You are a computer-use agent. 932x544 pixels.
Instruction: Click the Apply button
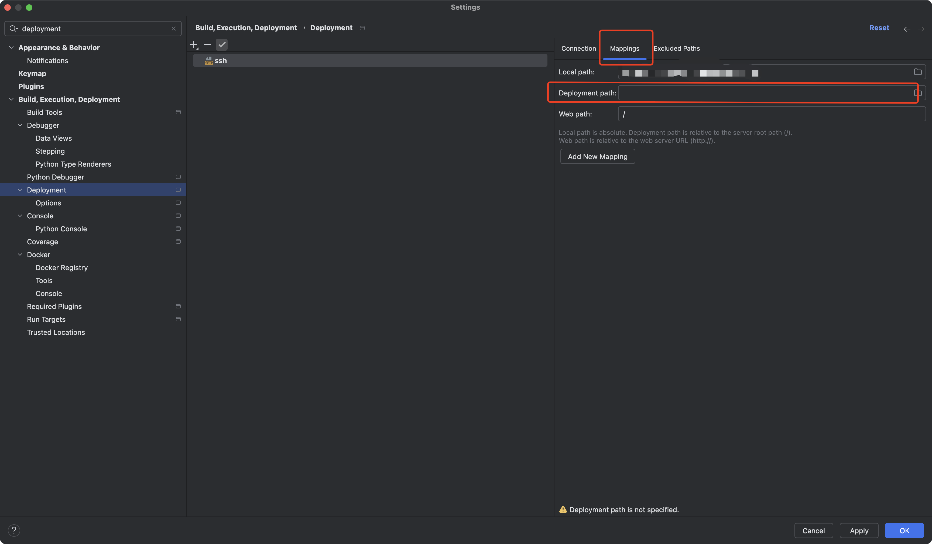click(x=859, y=530)
